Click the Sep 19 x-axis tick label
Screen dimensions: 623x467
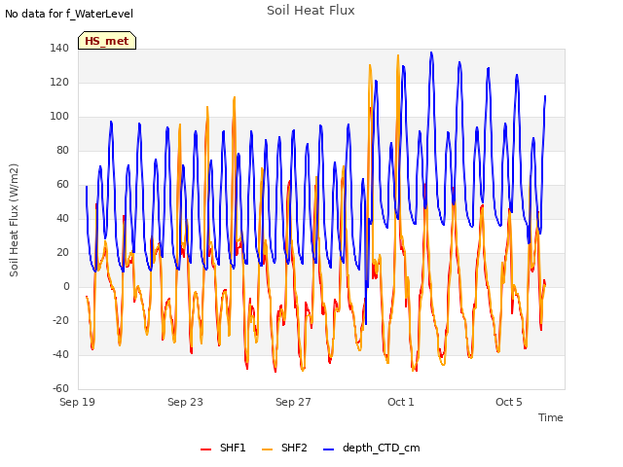pos(77,402)
